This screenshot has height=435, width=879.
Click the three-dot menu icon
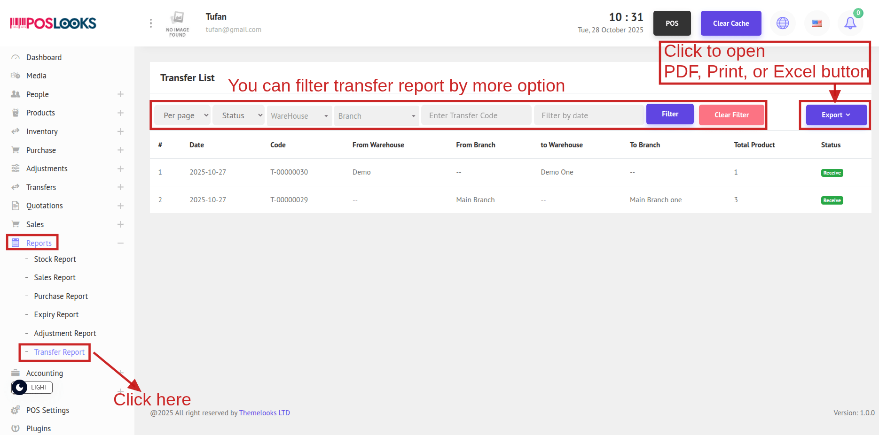point(150,23)
